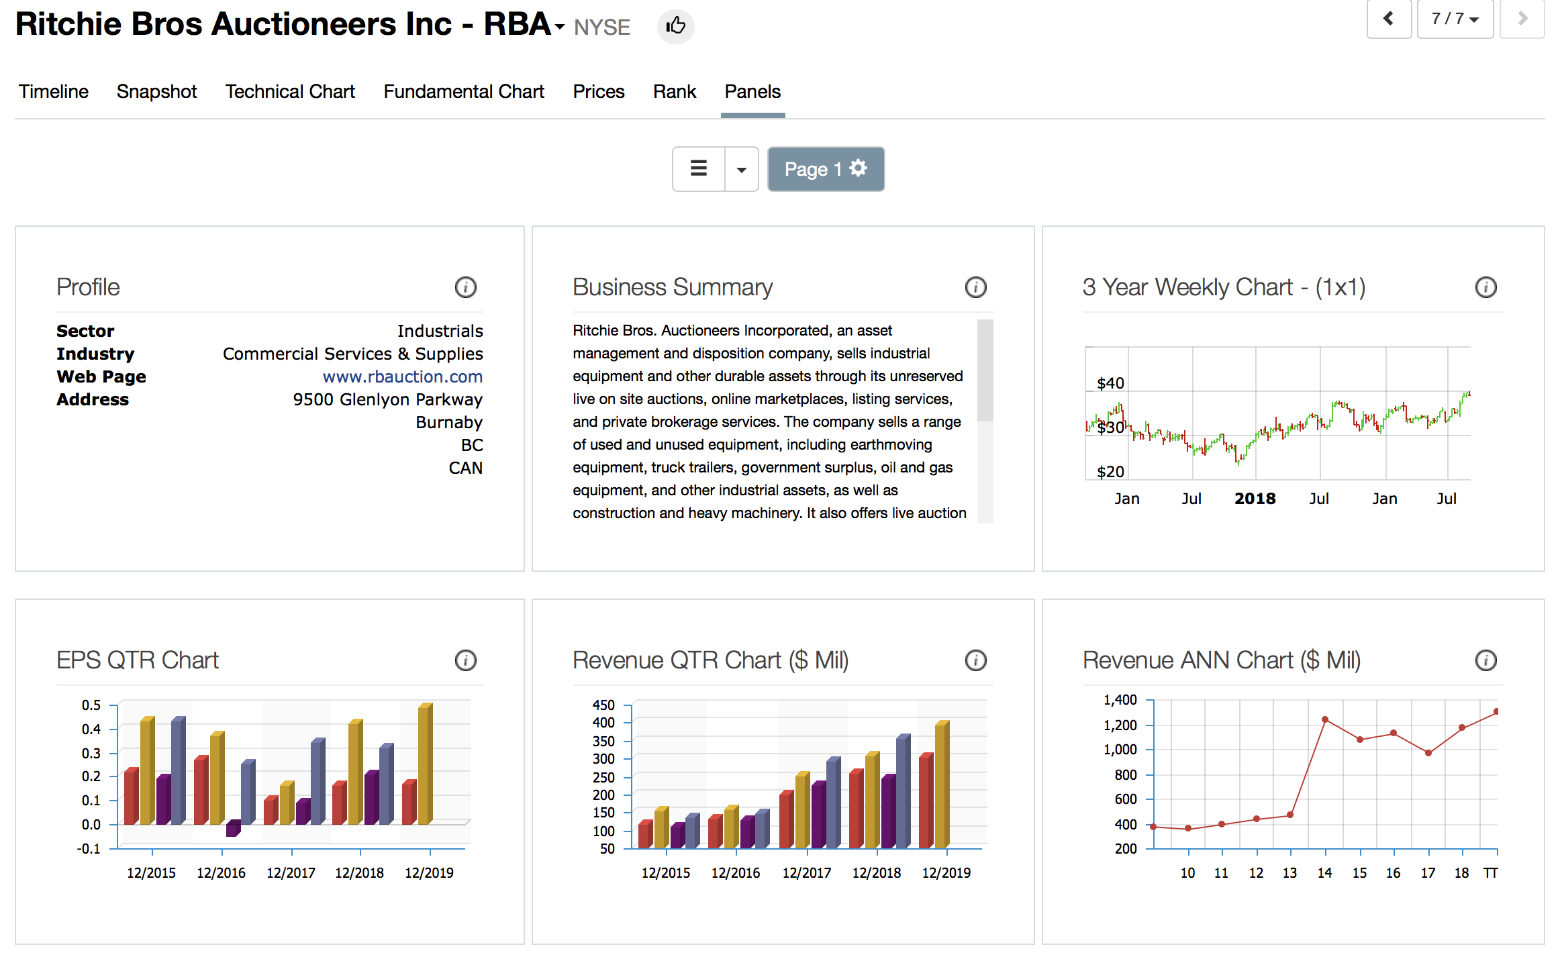This screenshot has width=1560, height=961.
Task: Click the Business Summary scrollbar thumb
Action: (985, 370)
